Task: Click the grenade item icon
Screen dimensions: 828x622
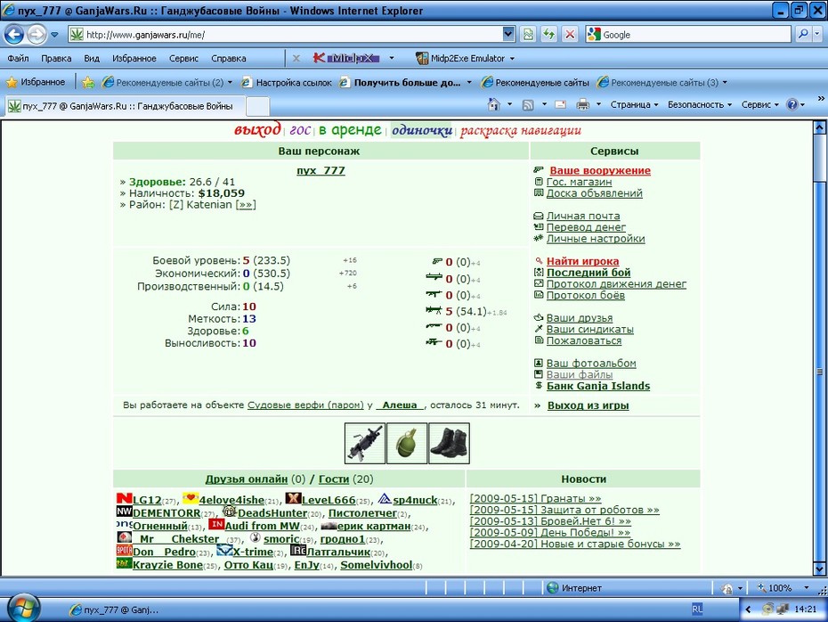Action: point(407,444)
